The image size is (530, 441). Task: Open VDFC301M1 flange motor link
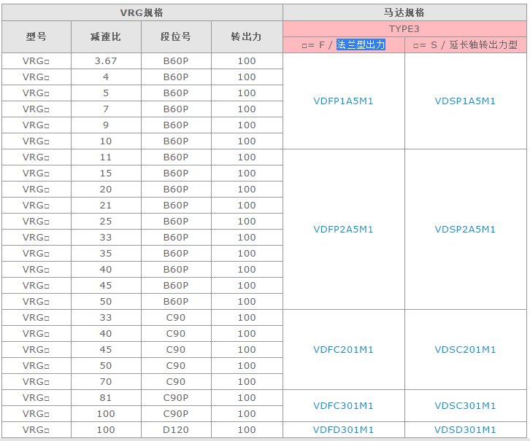click(x=343, y=405)
